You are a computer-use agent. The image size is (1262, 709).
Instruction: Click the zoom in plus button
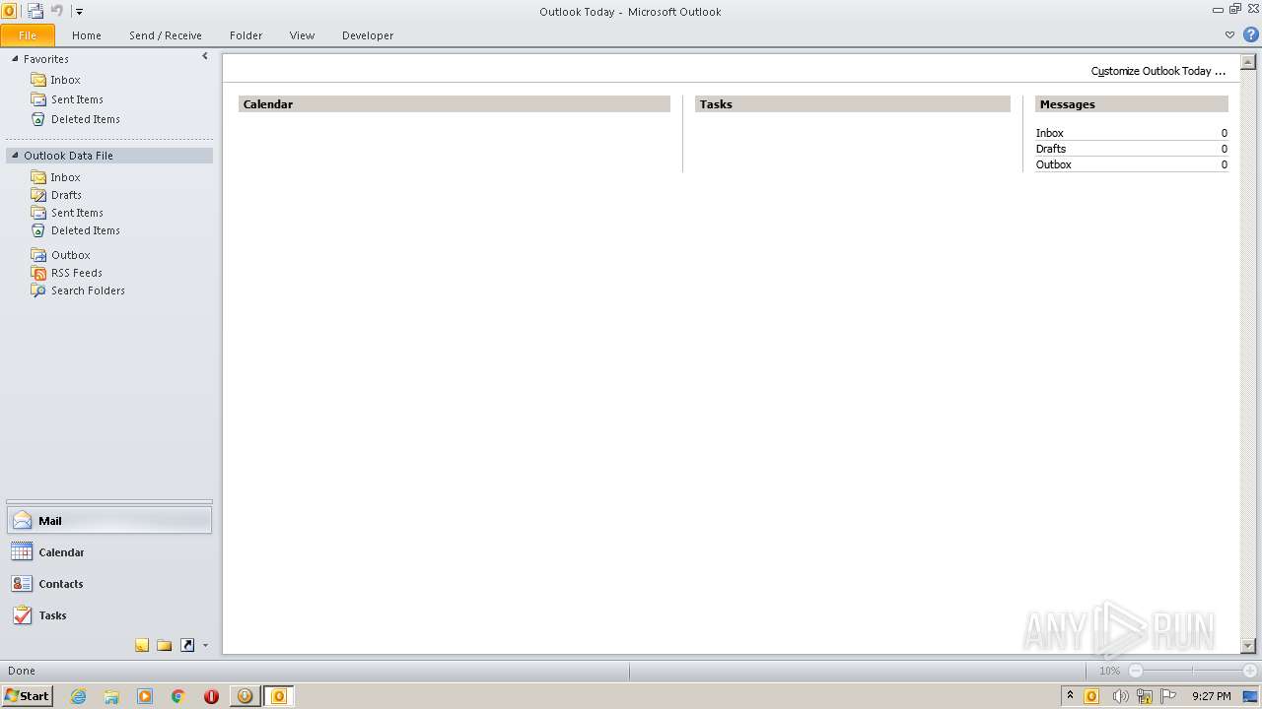(1249, 671)
